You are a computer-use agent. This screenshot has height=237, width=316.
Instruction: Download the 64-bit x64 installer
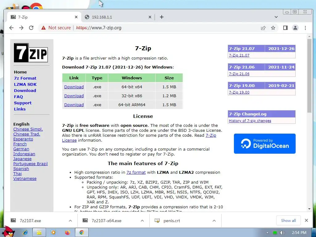pyautogui.click(x=74, y=87)
